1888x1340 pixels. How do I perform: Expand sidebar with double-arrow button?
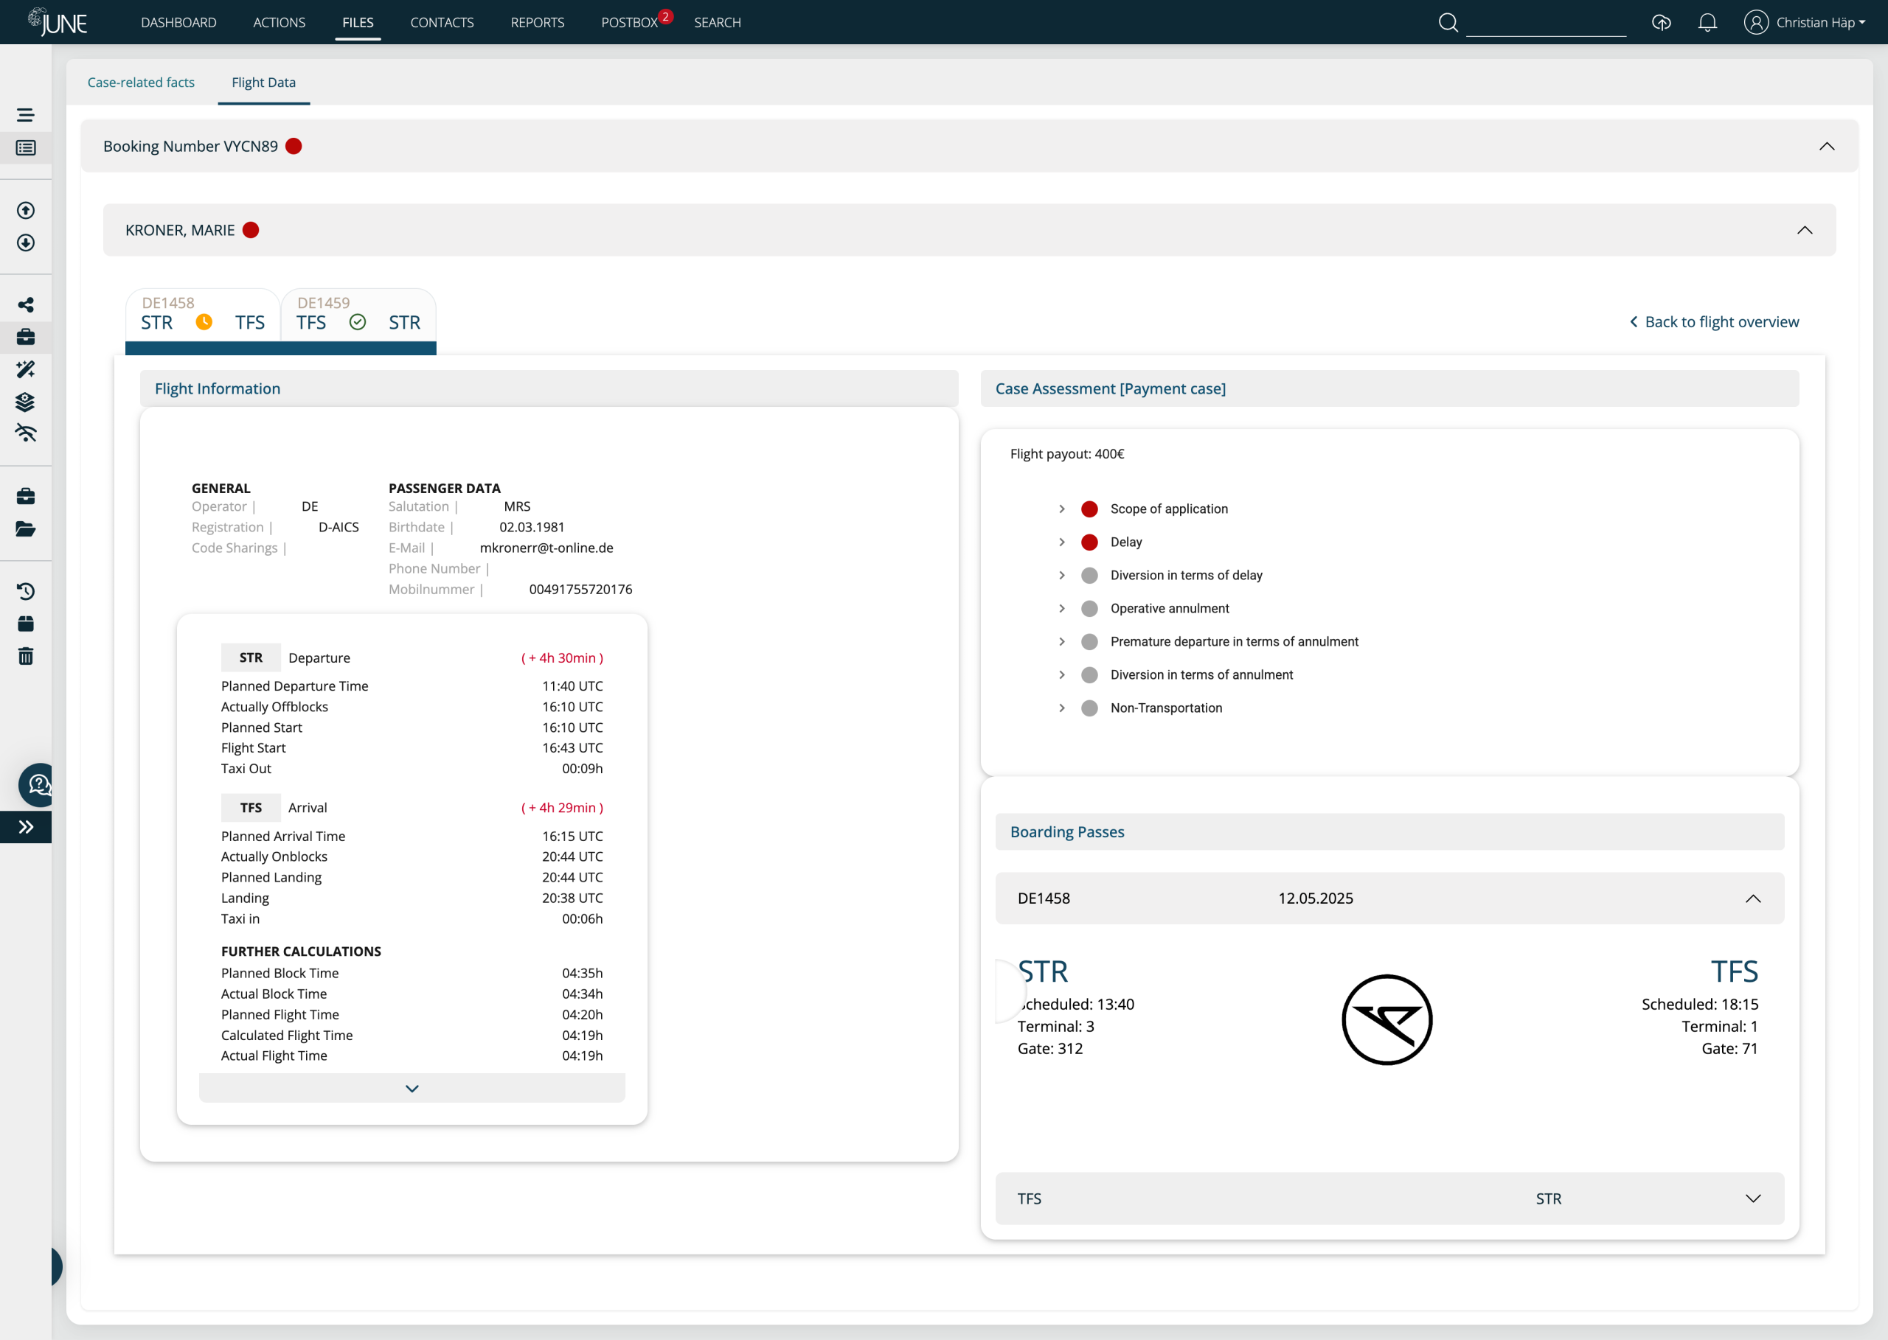pyautogui.click(x=26, y=827)
